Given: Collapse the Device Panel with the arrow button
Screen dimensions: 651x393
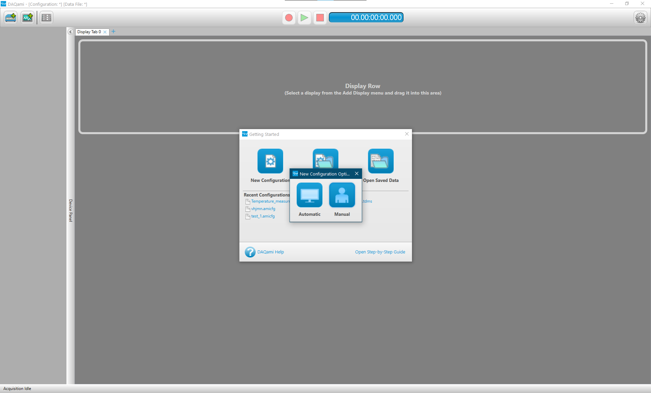Looking at the screenshot, I should coord(71,32).
